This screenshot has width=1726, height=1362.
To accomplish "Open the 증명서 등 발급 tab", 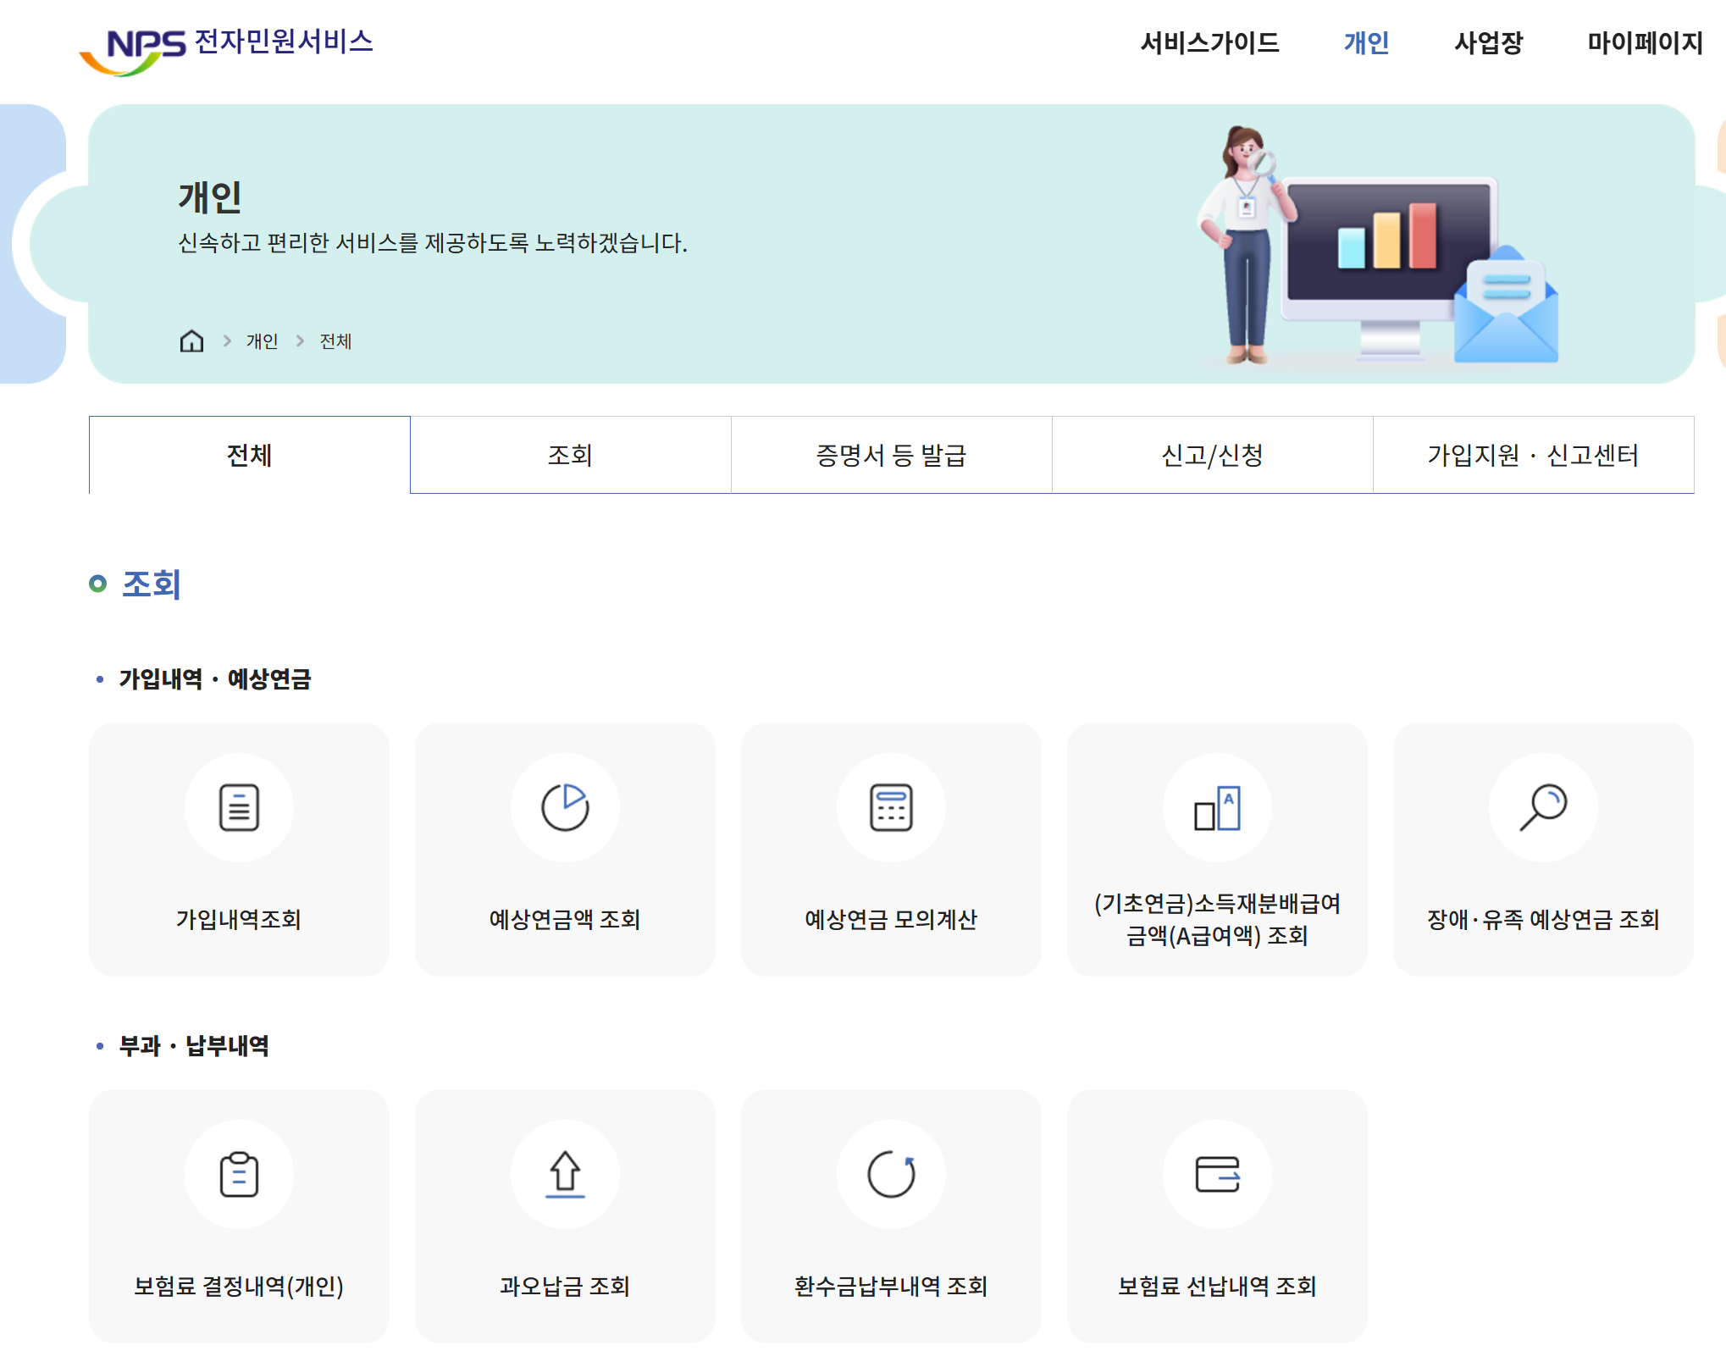I will (x=891, y=455).
